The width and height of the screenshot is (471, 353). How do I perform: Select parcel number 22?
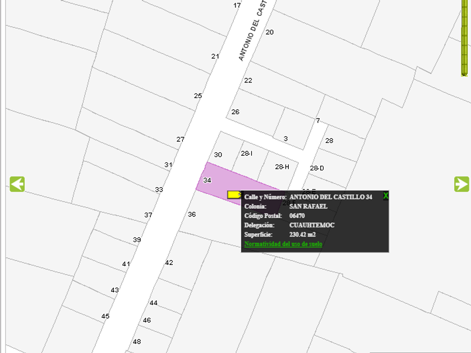[248, 80]
